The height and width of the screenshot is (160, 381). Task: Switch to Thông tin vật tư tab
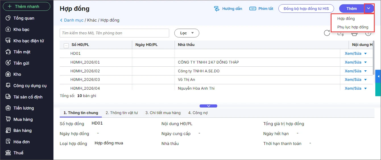[122, 113]
